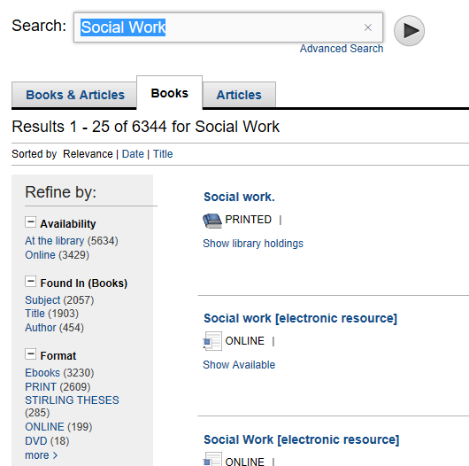This screenshot has width=469, height=466.
Task: Collapse the Availability facet
Action: pos(30,222)
